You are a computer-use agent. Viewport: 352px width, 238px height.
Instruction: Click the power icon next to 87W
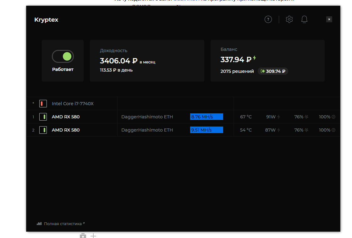click(278, 130)
